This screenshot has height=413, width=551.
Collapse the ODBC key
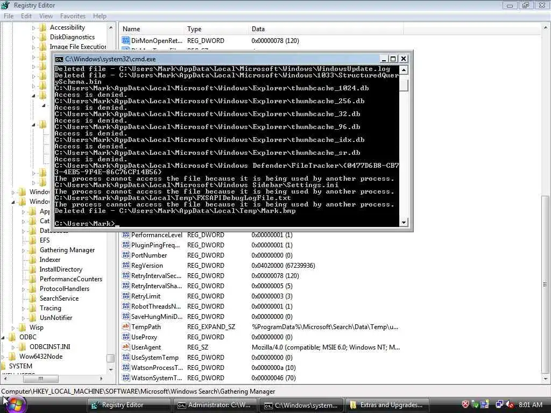point(3,338)
